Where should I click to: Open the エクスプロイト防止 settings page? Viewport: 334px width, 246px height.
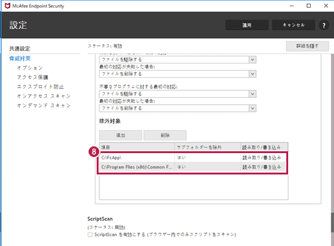40,87
